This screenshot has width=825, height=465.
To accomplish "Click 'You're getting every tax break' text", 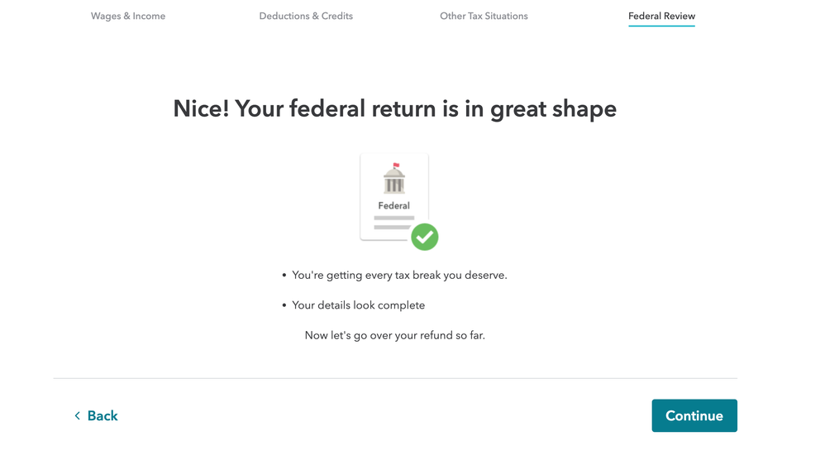I will click(x=399, y=275).
